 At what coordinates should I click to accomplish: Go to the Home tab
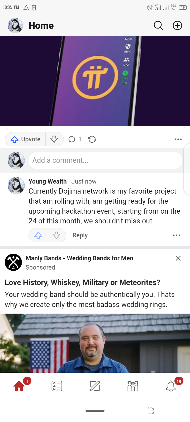tap(19, 386)
